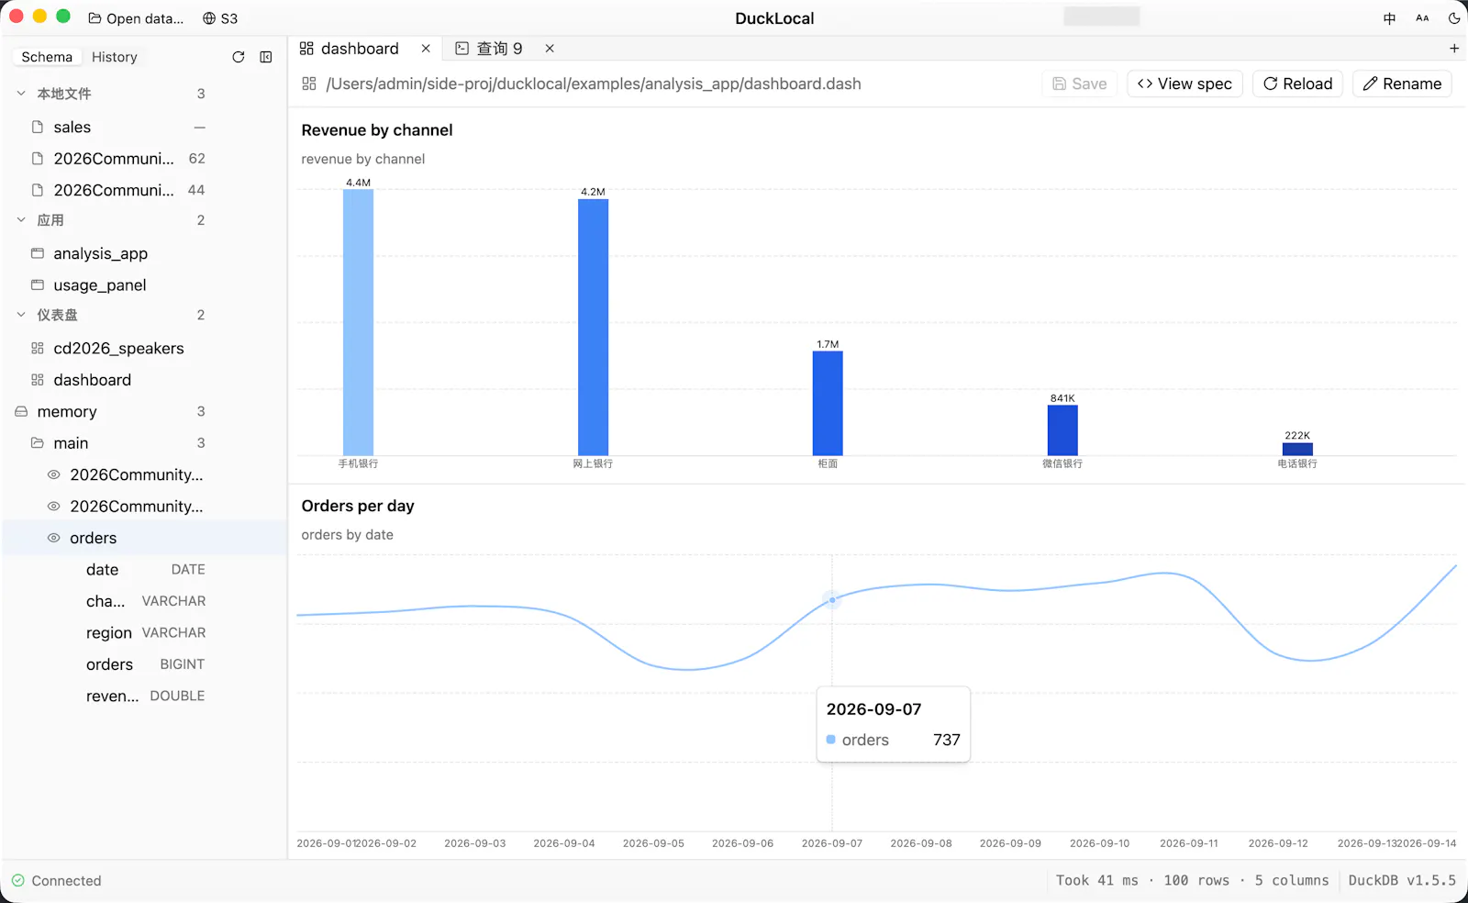Open View spec

[x=1184, y=84]
